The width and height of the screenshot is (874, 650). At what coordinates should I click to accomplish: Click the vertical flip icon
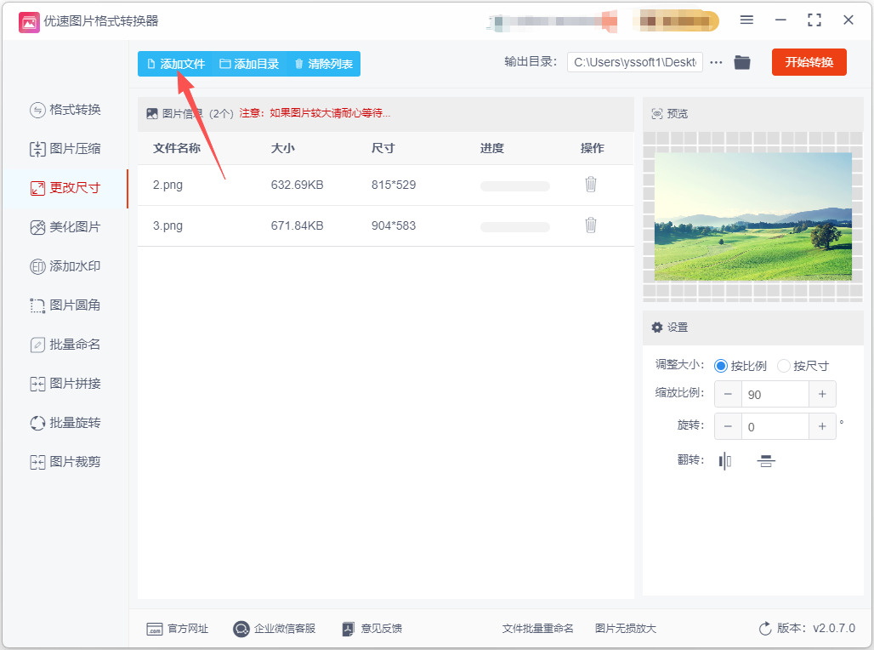point(766,461)
